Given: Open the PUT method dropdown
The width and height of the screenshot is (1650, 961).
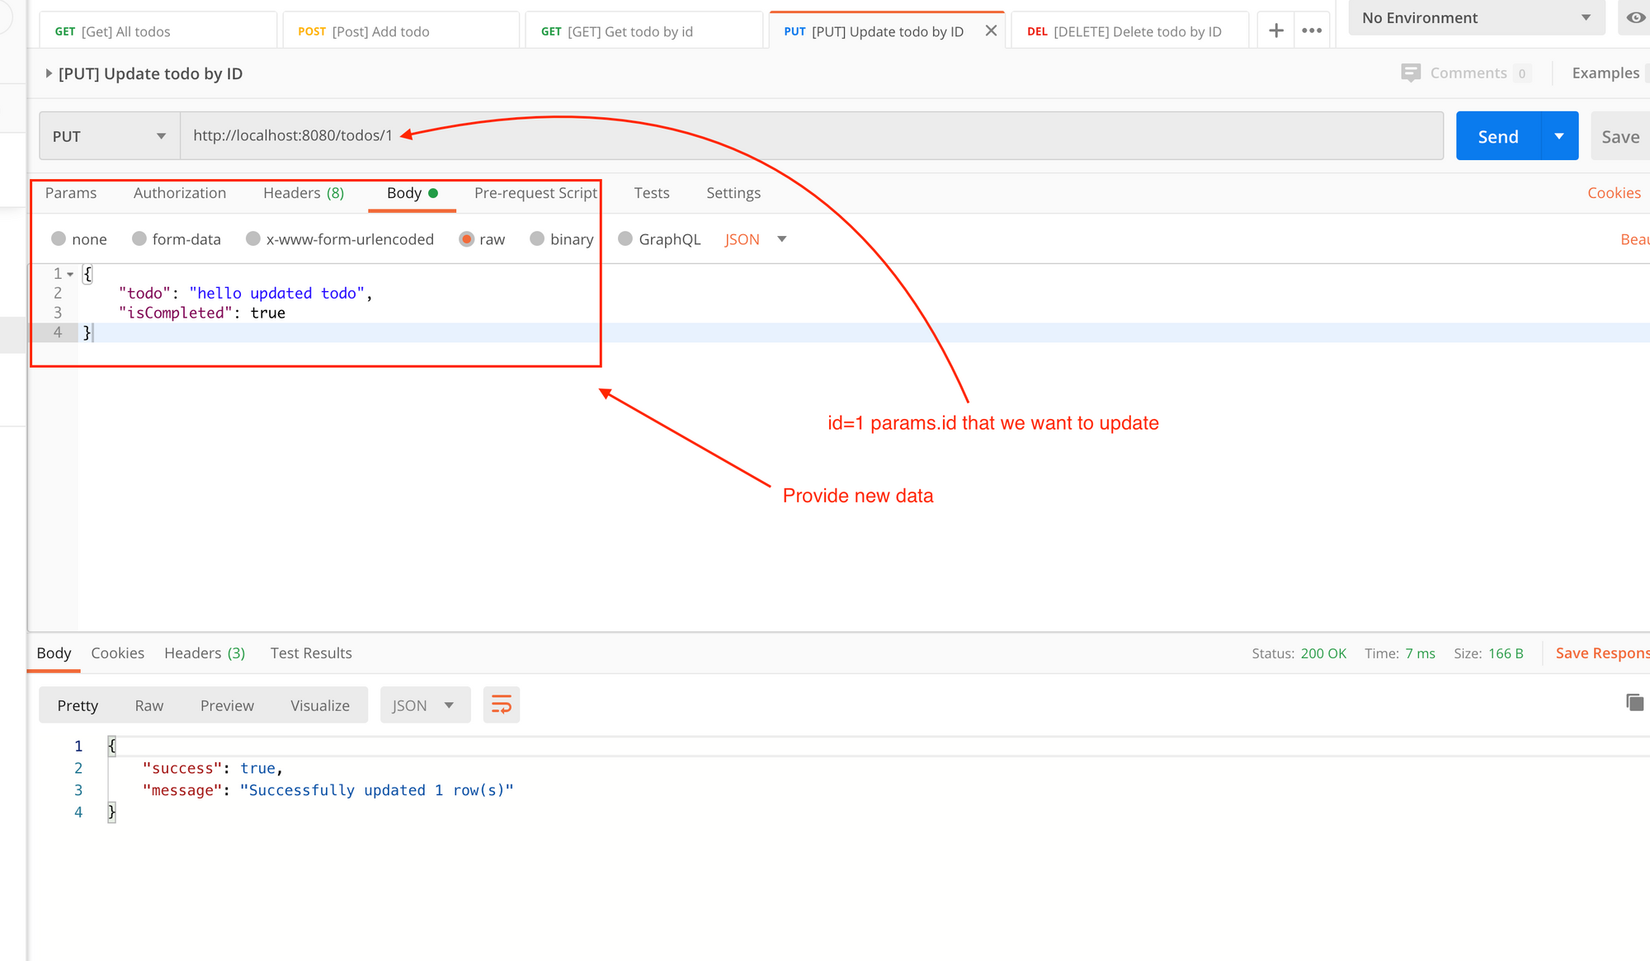Looking at the screenshot, I should tap(110, 136).
